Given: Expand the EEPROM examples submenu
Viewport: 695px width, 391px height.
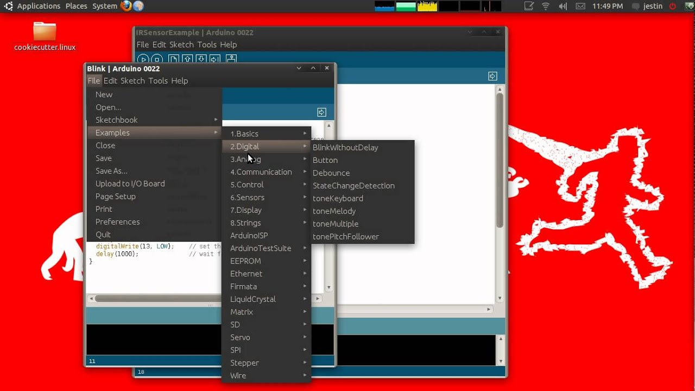Looking at the screenshot, I should pos(267,261).
